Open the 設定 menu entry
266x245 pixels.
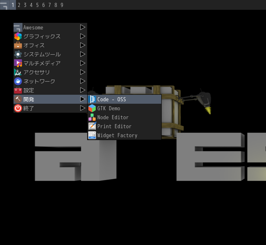tap(50, 90)
